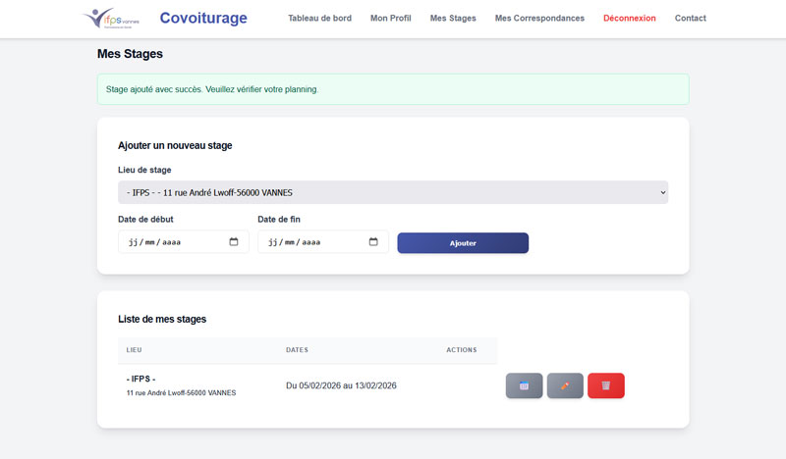
Task: Click the IFPS Vannes logo
Action: (x=113, y=18)
